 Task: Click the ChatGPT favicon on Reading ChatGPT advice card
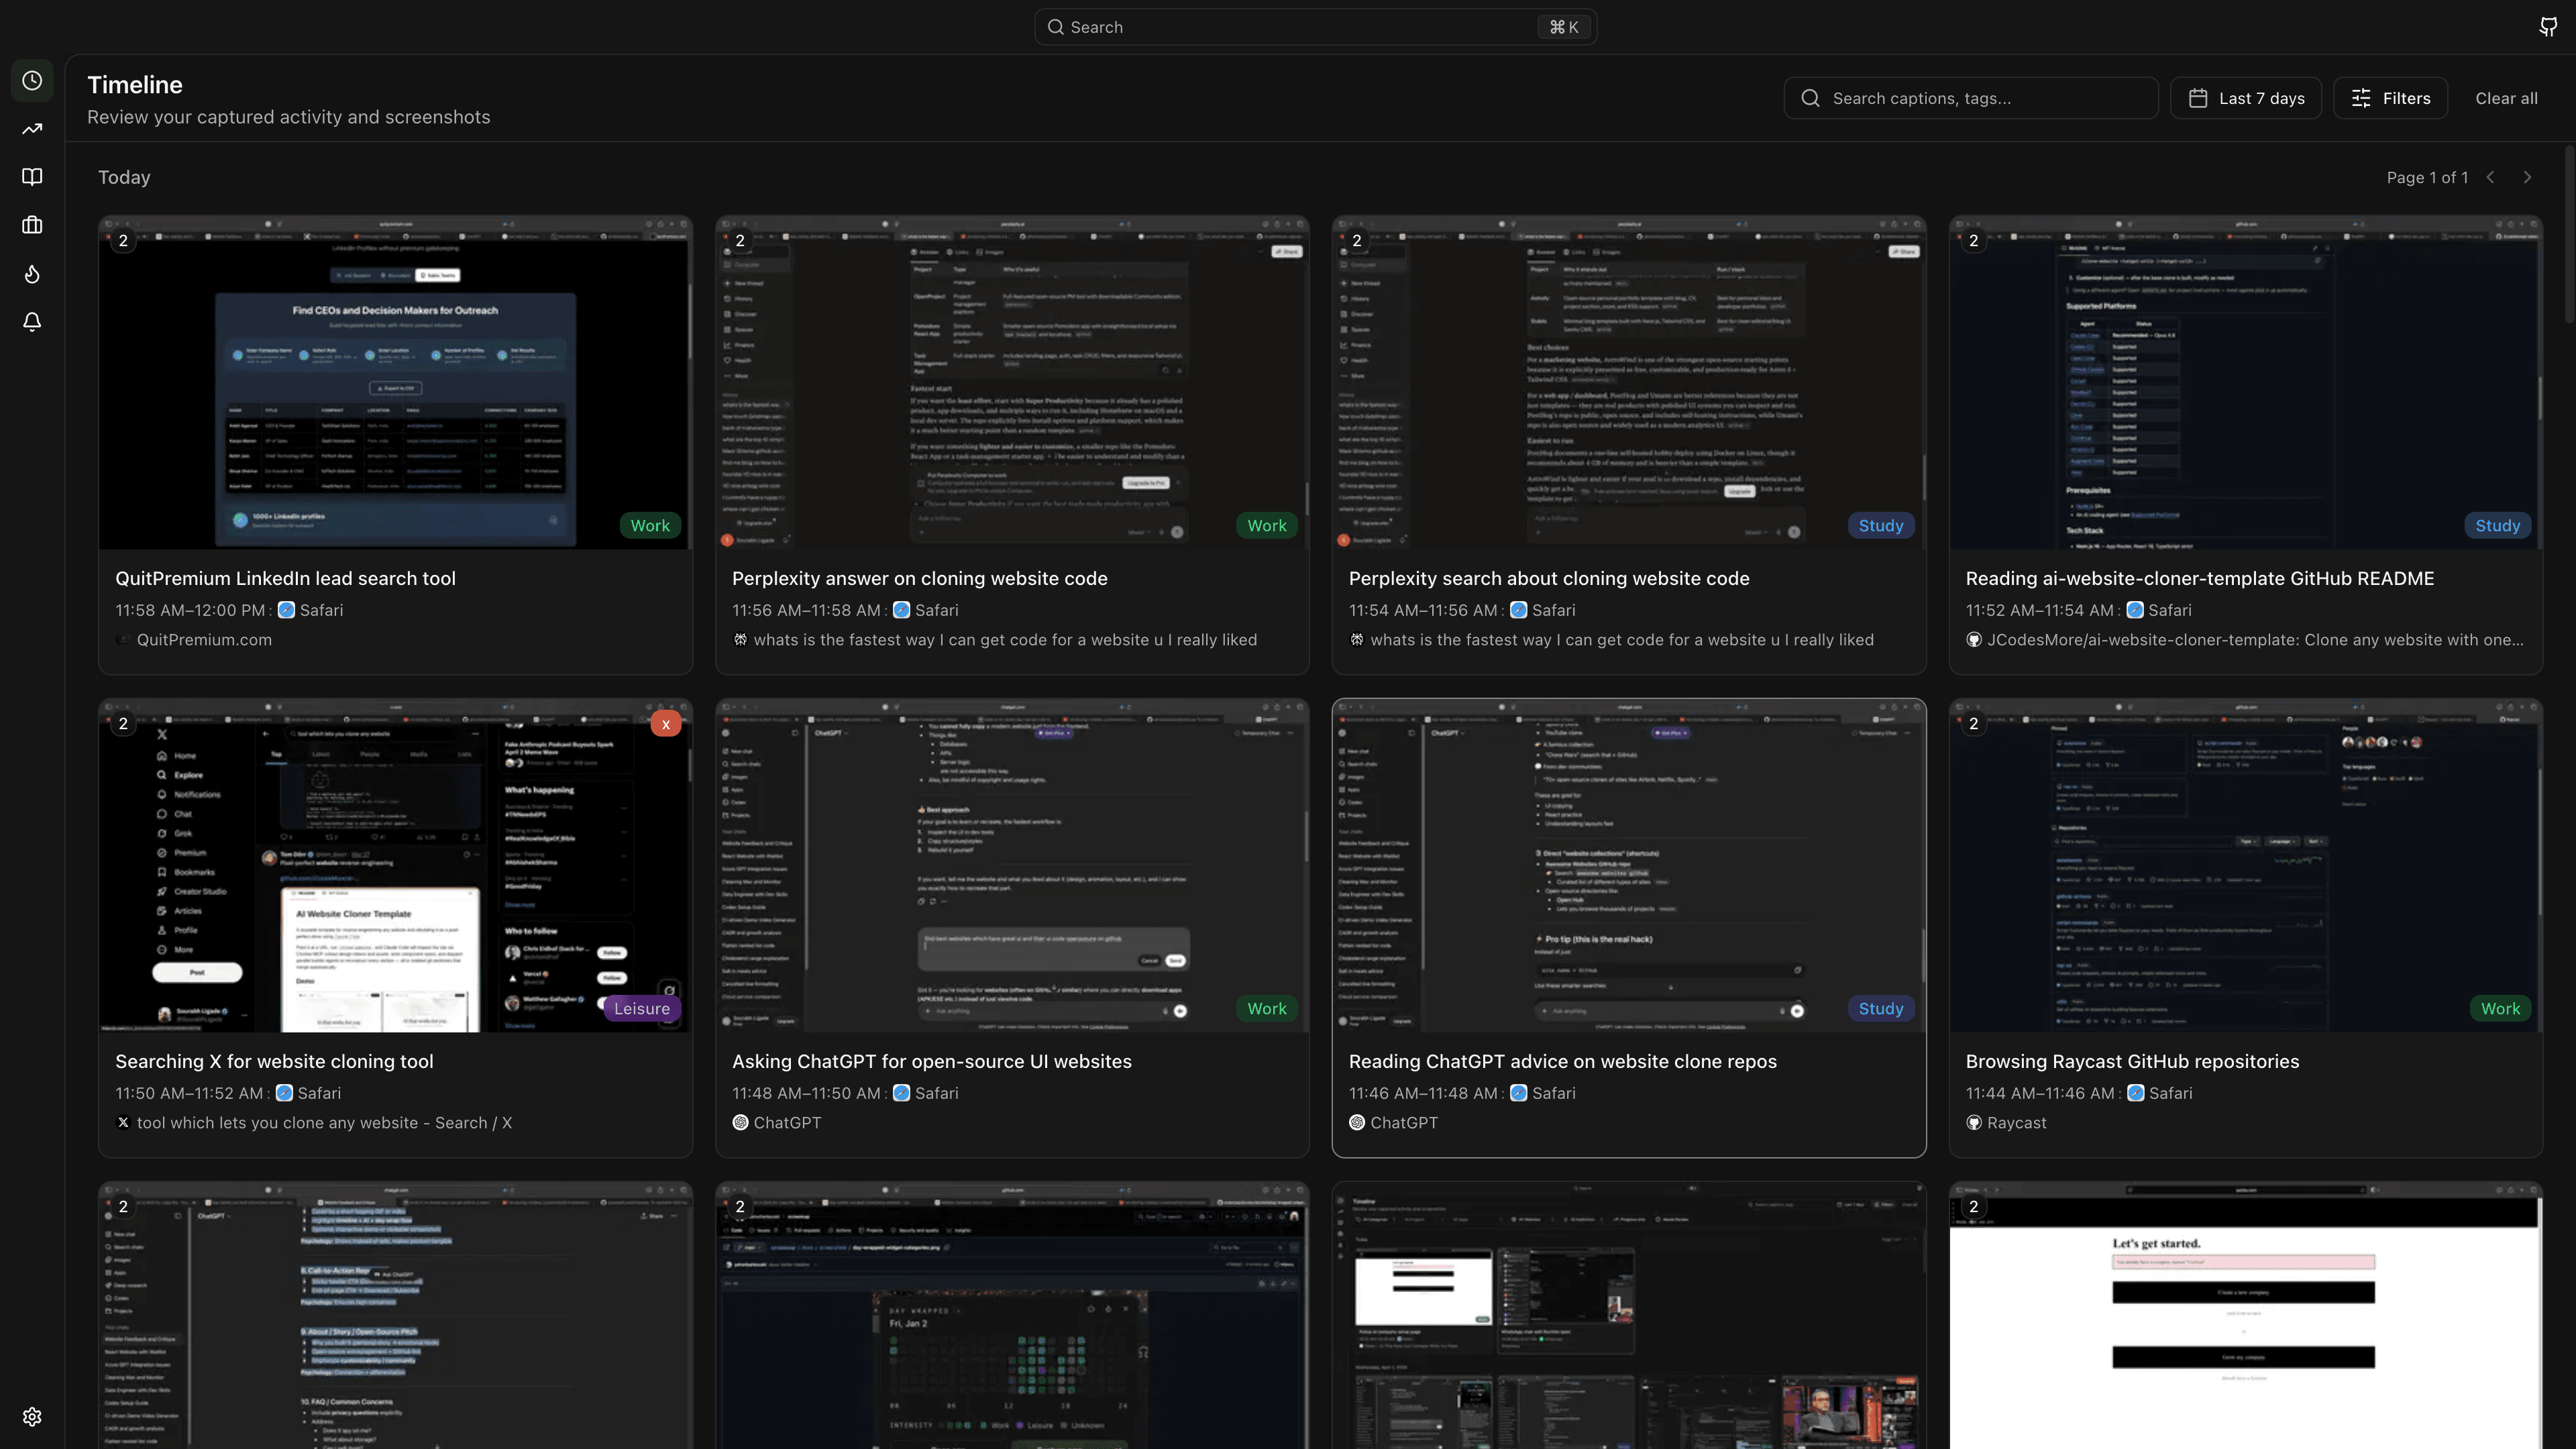tap(1357, 1123)
